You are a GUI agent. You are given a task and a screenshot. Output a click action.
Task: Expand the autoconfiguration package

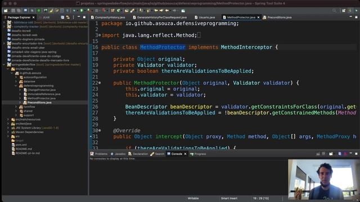pos(16,77)
